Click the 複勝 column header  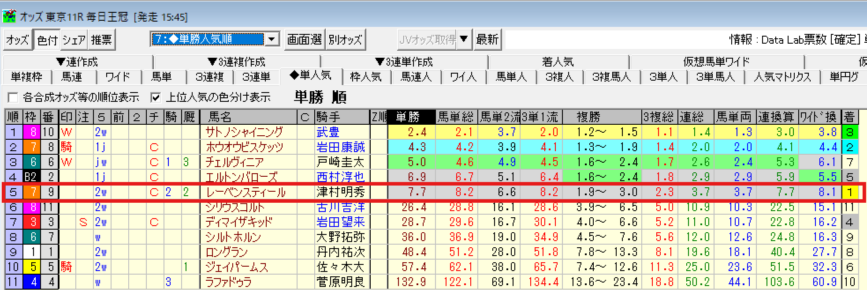pyautogui.click(x=588, y=117)
